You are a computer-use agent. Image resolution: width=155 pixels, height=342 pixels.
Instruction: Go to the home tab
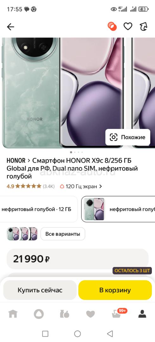(x=13, y=314)
